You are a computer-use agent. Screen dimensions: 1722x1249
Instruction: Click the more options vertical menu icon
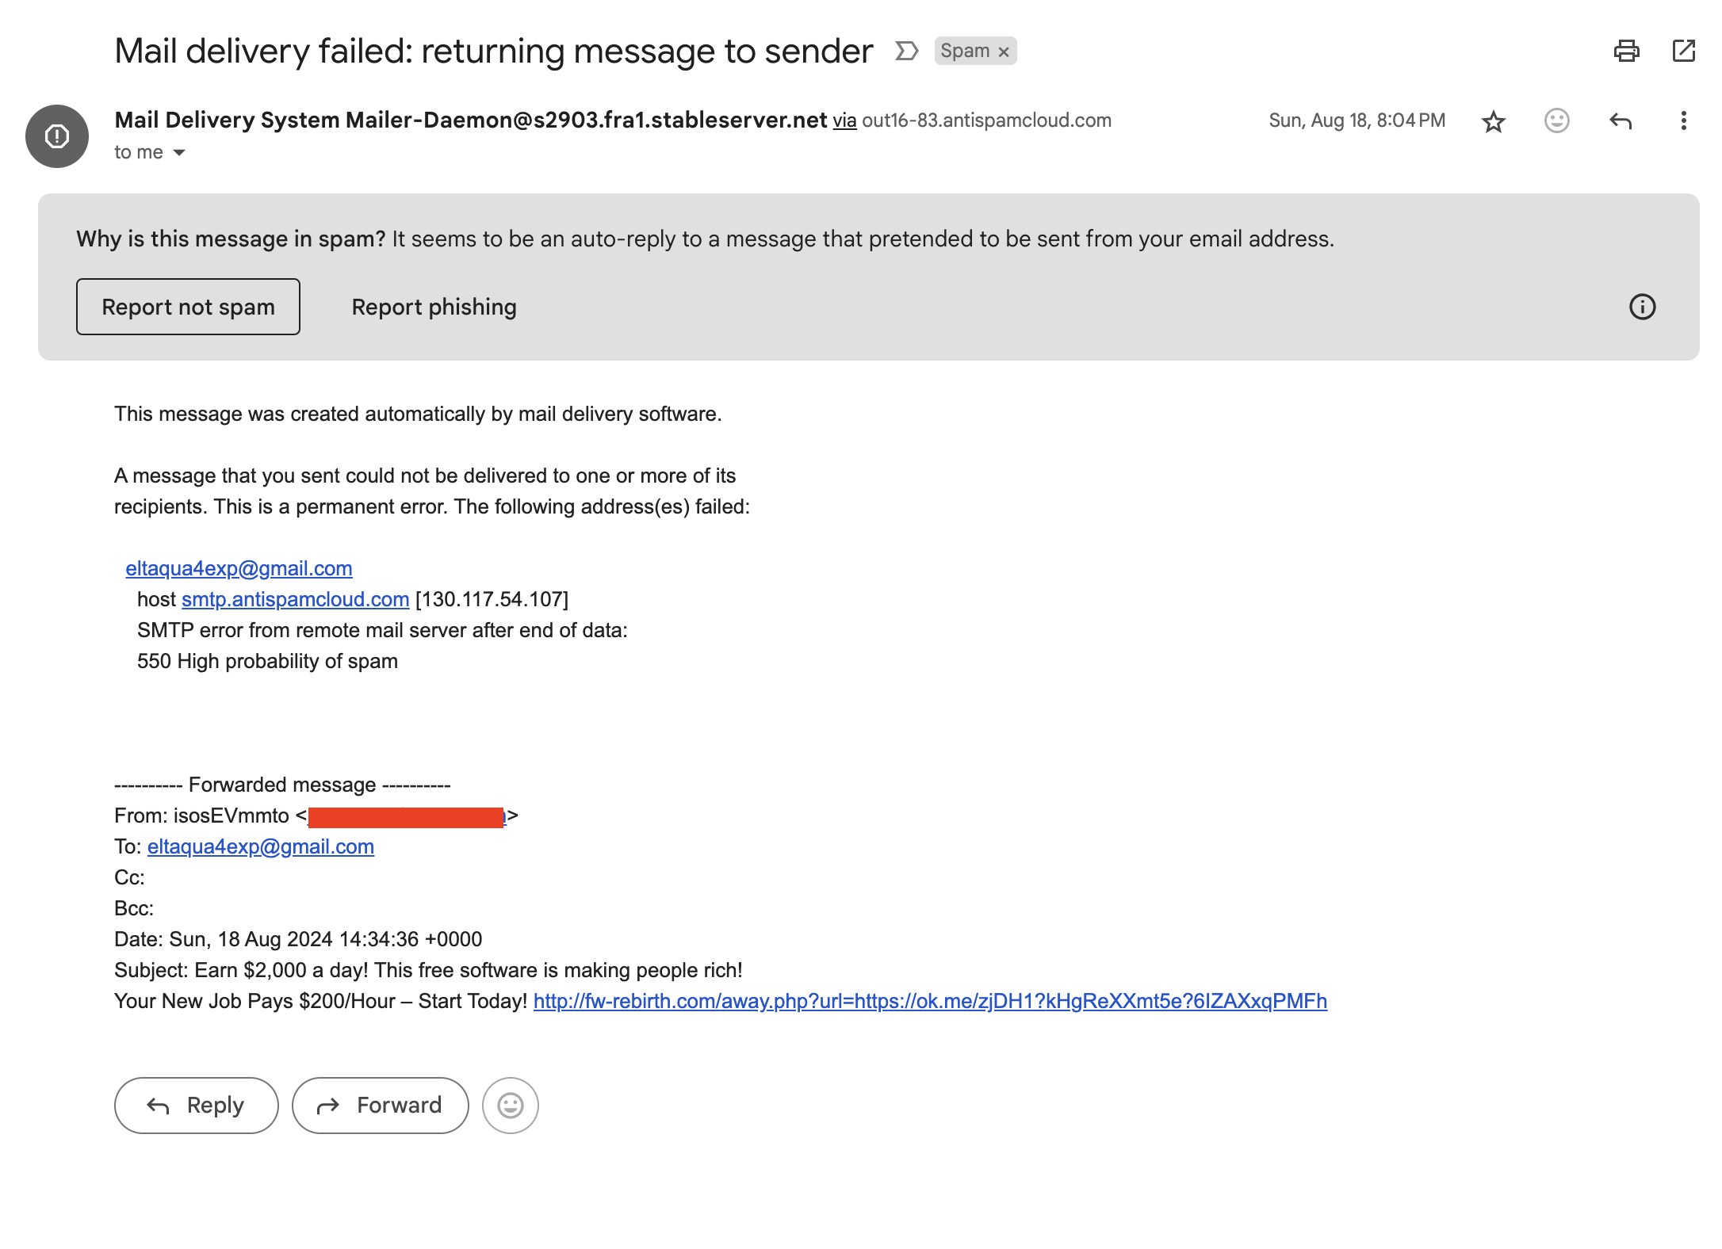[x=1683, y=121]
